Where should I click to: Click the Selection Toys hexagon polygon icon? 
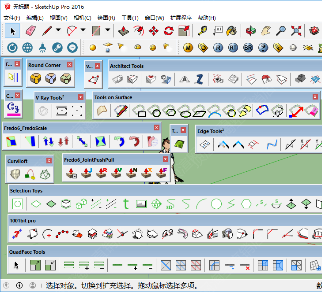246,204
